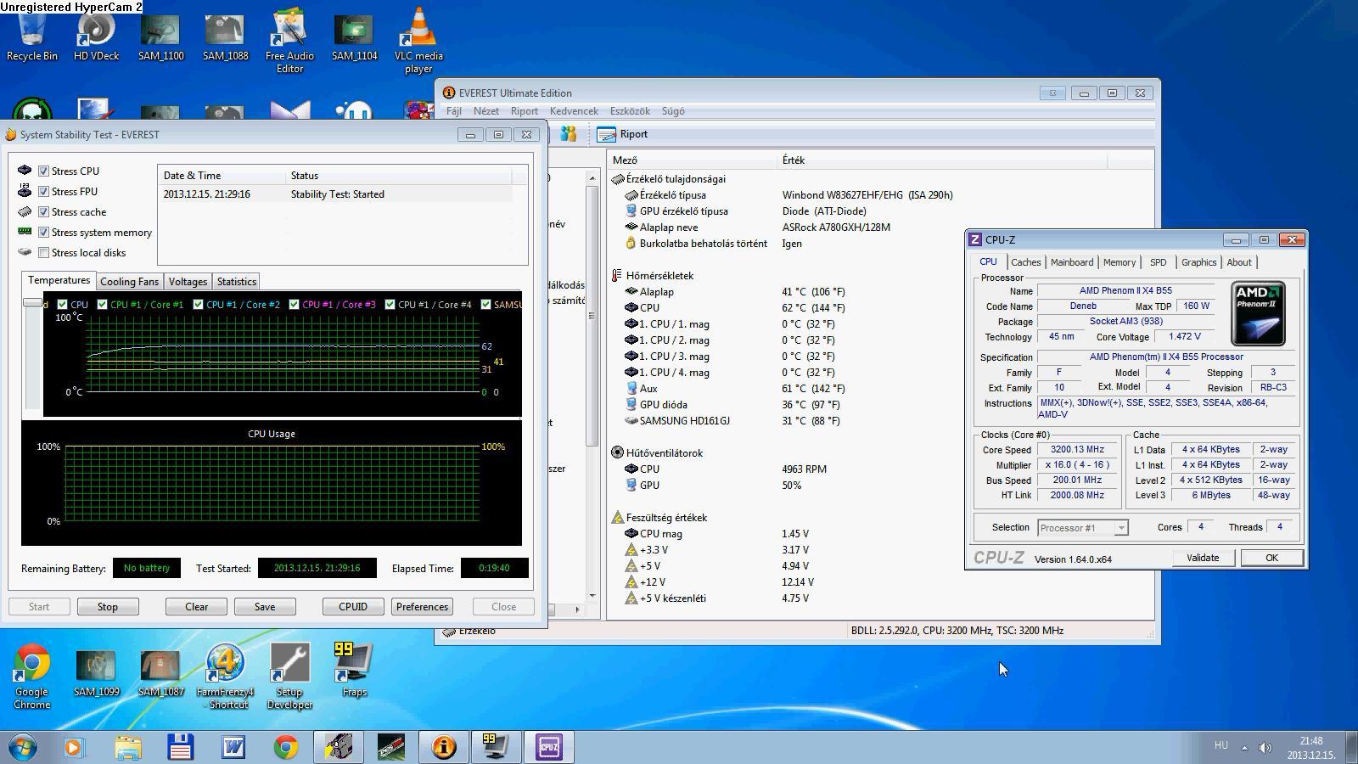The width and height of the screenshot is (1358, 764).
Task: Open HD VDeck desktop icon
Action: pos(97,36)
